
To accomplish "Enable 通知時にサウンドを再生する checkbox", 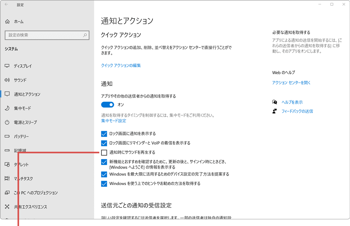I will click(x=104, y=152).
